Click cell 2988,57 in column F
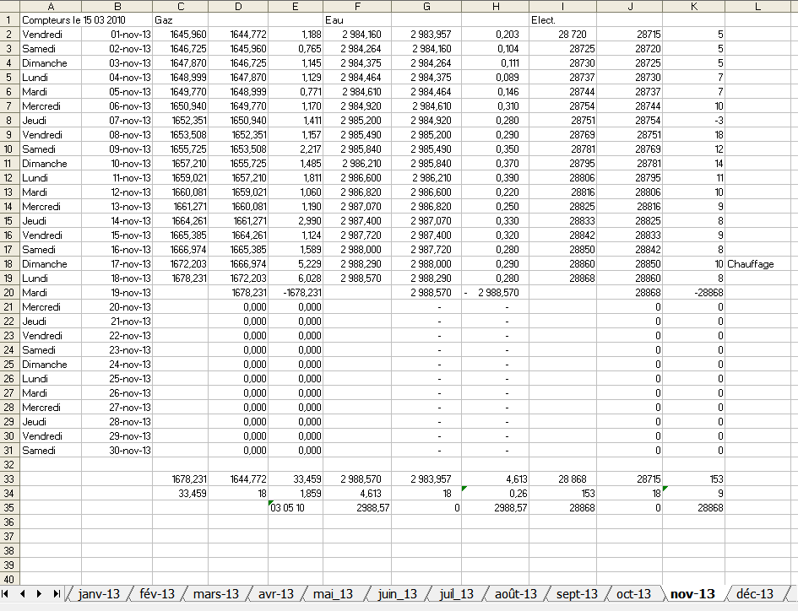The width and height of the screenshot is (798, 611). tap(356, 508)
